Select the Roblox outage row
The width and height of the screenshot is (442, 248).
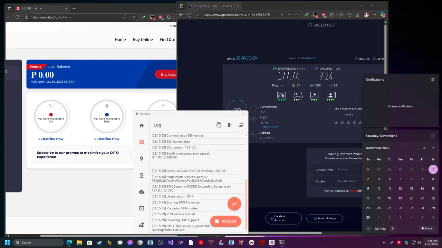pyautogui.click(x=336, y=181)
